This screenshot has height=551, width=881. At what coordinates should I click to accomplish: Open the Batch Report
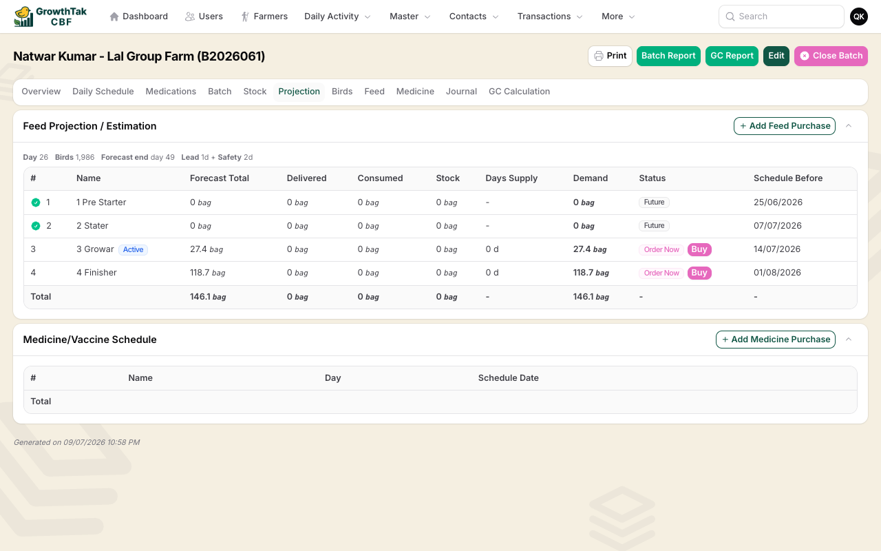point(668,56)
